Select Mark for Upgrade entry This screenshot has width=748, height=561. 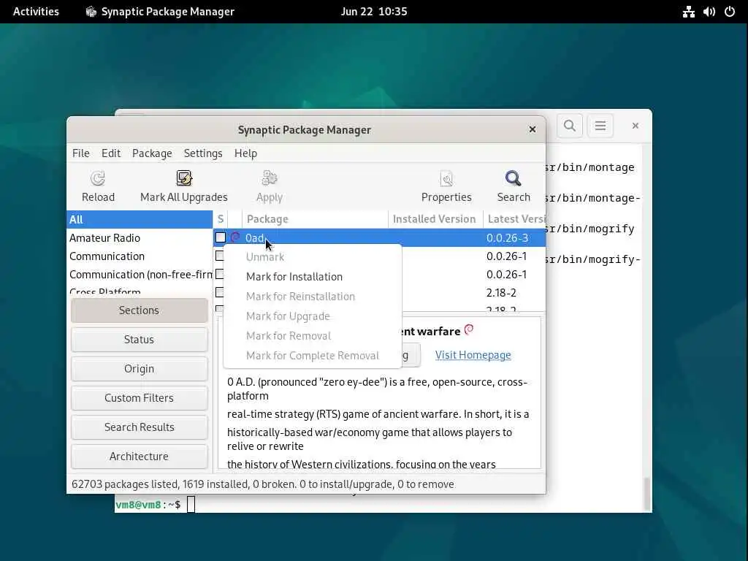point(313,316)
